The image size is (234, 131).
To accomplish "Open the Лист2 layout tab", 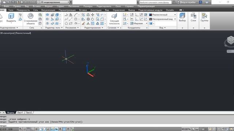I will [29, 112].
